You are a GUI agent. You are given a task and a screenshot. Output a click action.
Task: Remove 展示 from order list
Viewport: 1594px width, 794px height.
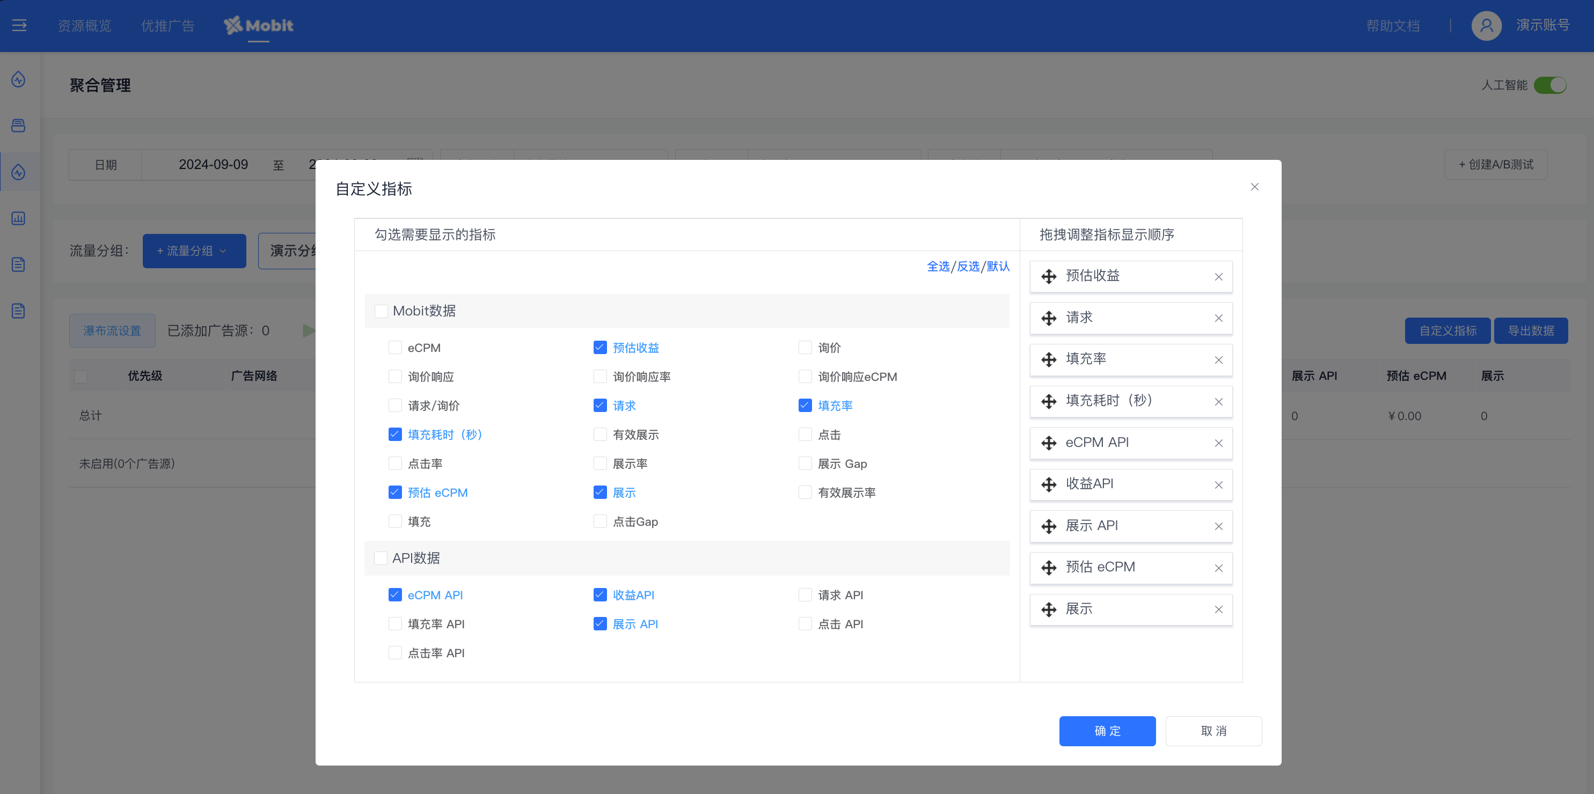pos(1218,610)
